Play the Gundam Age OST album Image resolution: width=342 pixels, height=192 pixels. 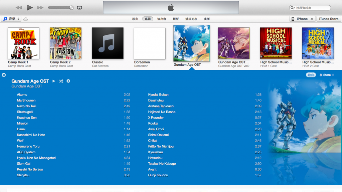(x=54, y=81)
